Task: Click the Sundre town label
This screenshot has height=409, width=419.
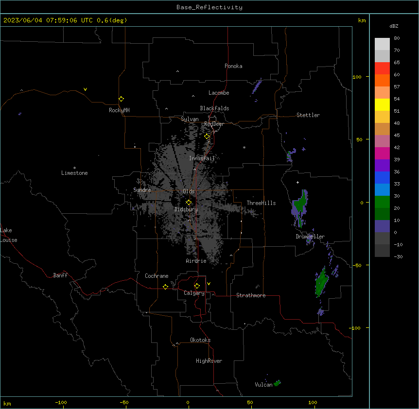Action: tap(142, 190)
